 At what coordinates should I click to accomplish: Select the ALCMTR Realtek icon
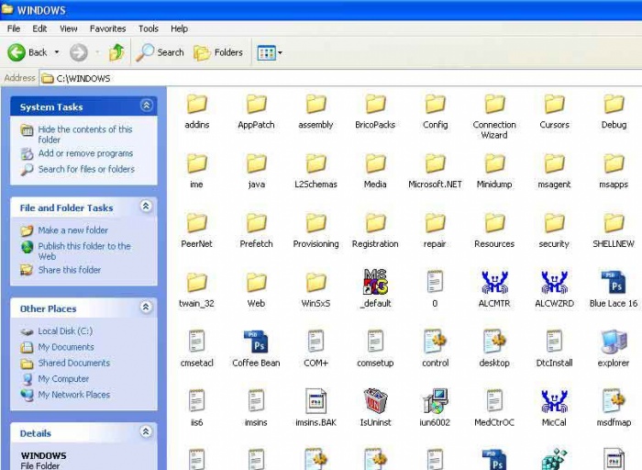[494, 288]
